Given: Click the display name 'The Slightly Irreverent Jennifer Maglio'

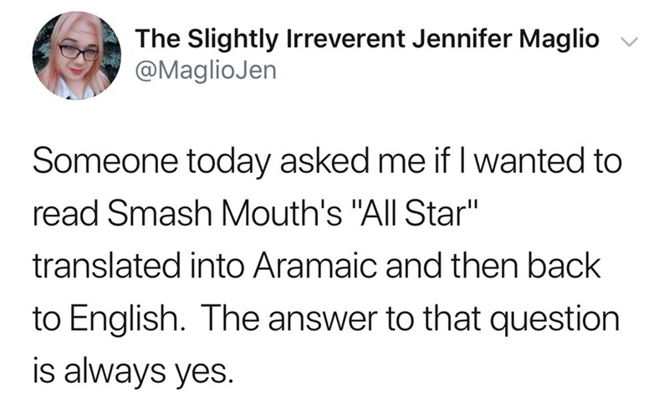Looking at the screenshot, I should 368,38.
